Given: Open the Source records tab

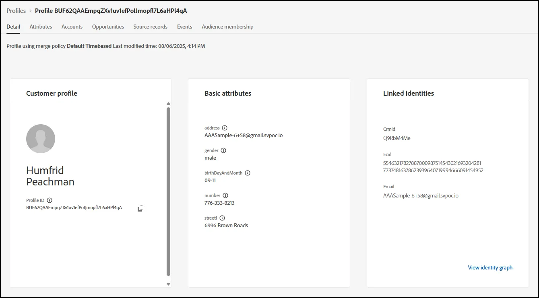Looking at the screenshot, I should tap(151, 27).
